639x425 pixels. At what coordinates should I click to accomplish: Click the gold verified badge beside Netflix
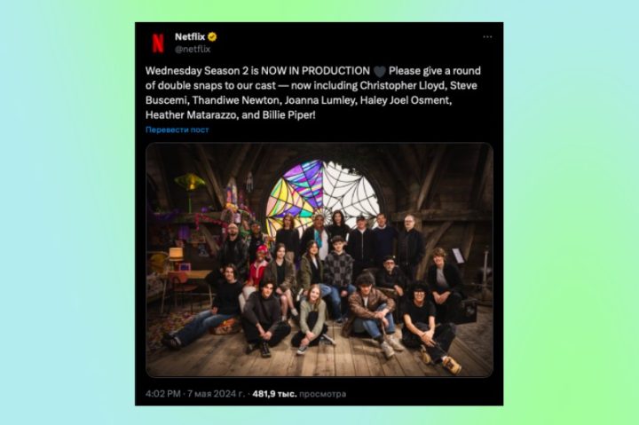coord(212,36)
